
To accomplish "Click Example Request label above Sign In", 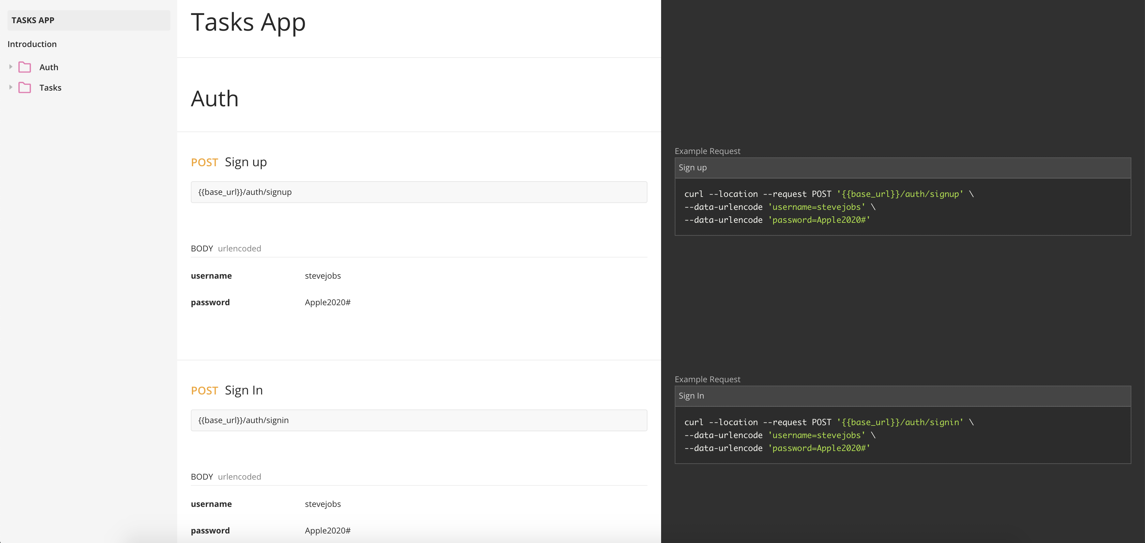I will point(708,379).
